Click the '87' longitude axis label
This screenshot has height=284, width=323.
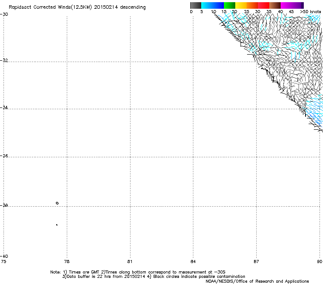[x=256, y=262]
